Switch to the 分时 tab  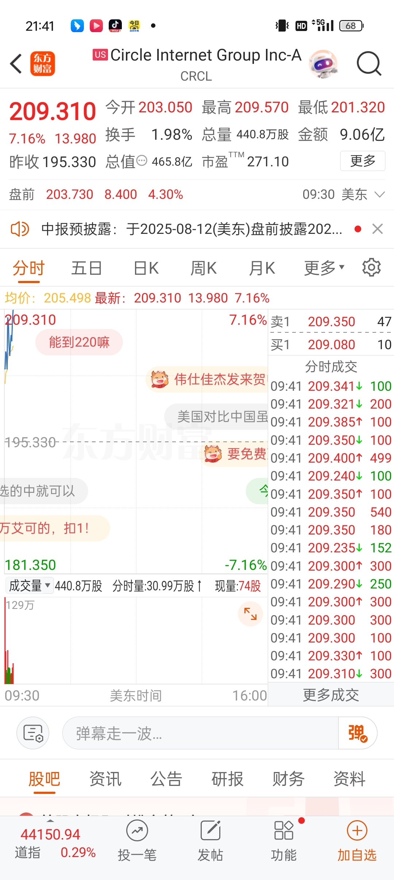(x=28, y=268)
